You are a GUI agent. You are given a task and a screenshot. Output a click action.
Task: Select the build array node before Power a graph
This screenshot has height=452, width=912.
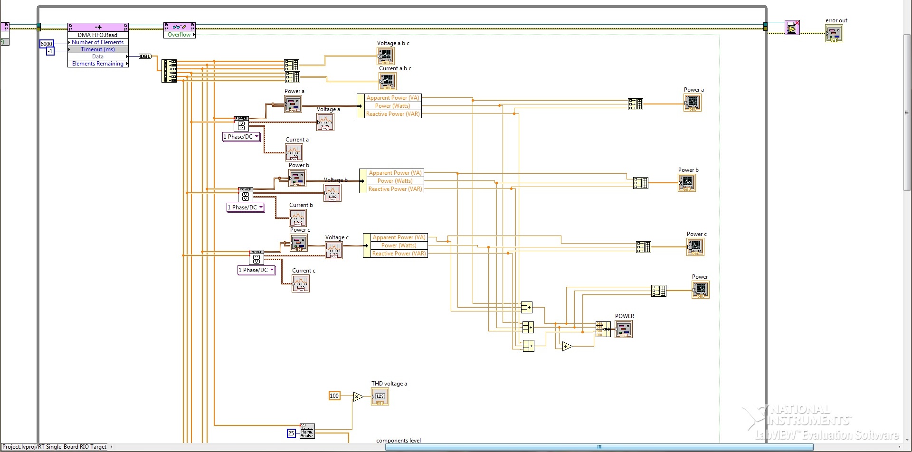636,104
